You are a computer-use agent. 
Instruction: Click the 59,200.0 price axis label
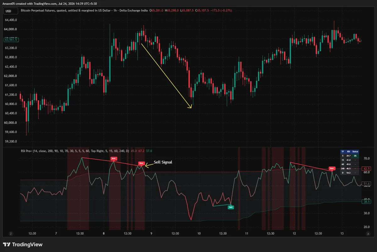click(x=11, y=141)
